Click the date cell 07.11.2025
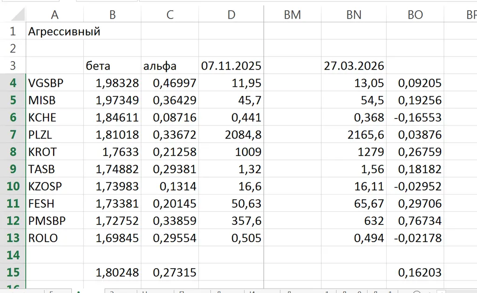477x293 pixels. click(231, 65)
